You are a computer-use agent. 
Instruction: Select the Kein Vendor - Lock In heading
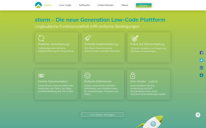pyautogui.click(x=144, y=81)
